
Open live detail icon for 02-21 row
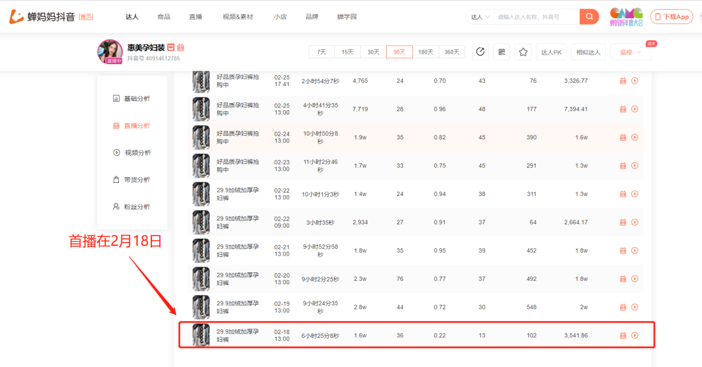(623, 250)
